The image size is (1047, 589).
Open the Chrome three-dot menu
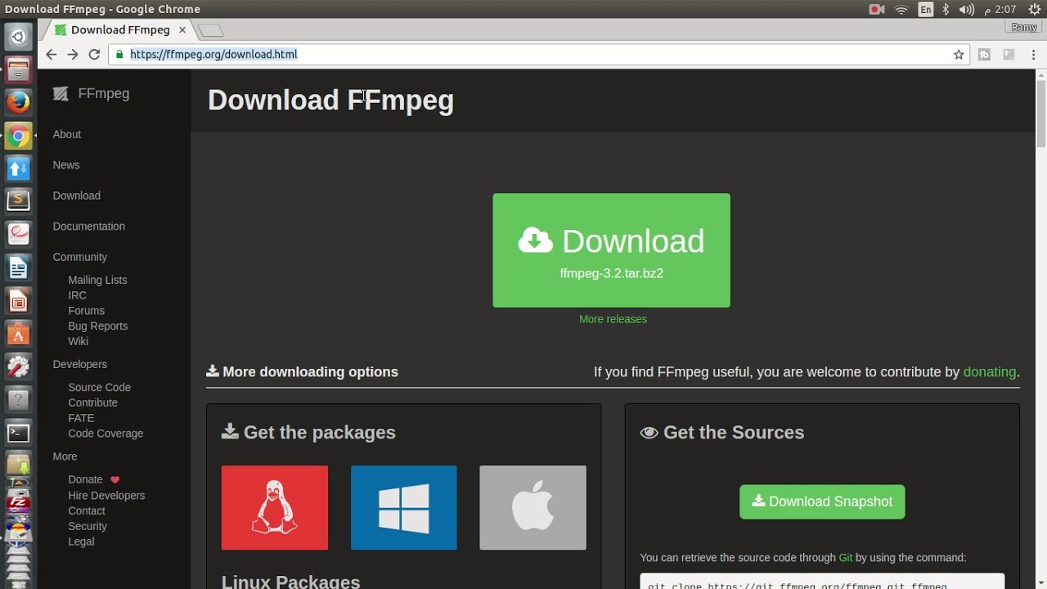[1035, 55]
